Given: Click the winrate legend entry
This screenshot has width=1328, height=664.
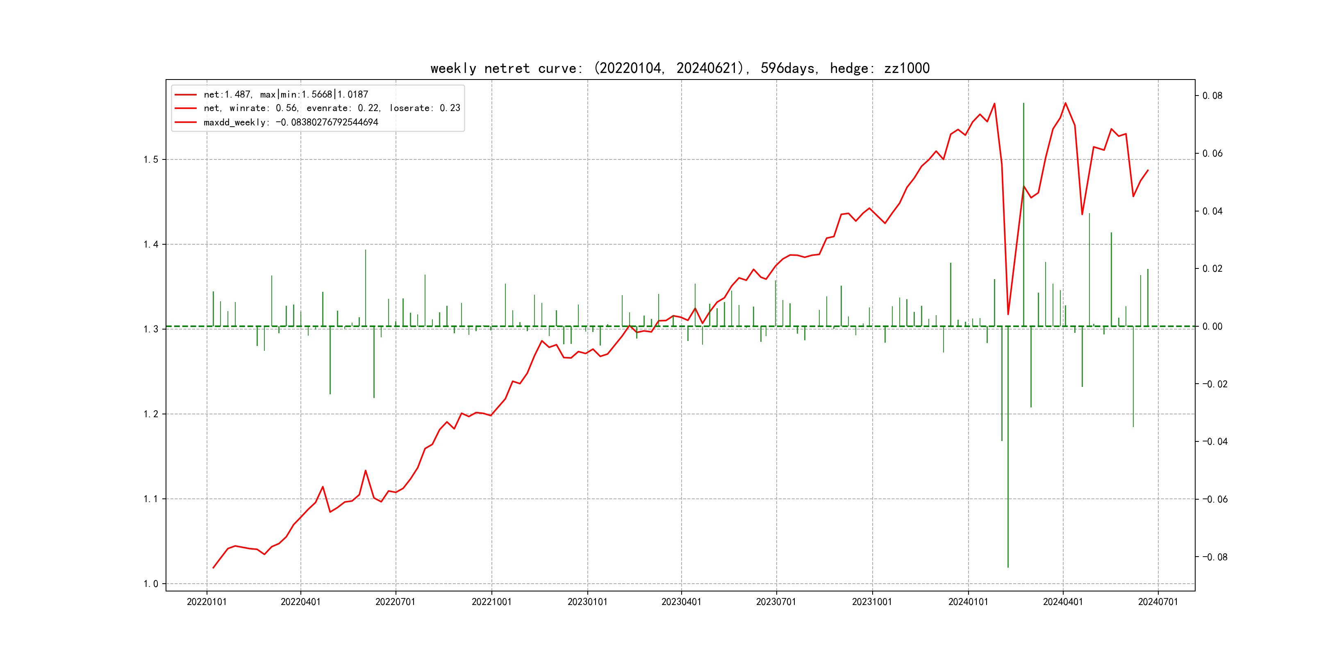Looking at the screenshot, I should coord(332,108).
